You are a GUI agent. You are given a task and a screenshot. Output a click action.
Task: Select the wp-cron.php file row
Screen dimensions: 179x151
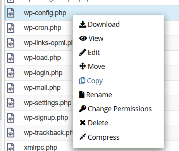[39, 28]
